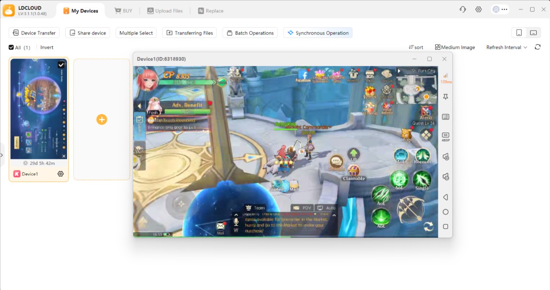This screenshot has height=290, width=550.
Task: Tap the Single skill icon
Action: 422,180
